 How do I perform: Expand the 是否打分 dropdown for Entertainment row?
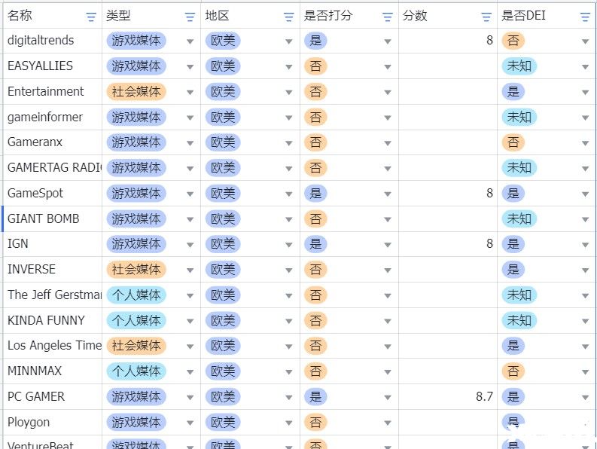pos(388,92)
